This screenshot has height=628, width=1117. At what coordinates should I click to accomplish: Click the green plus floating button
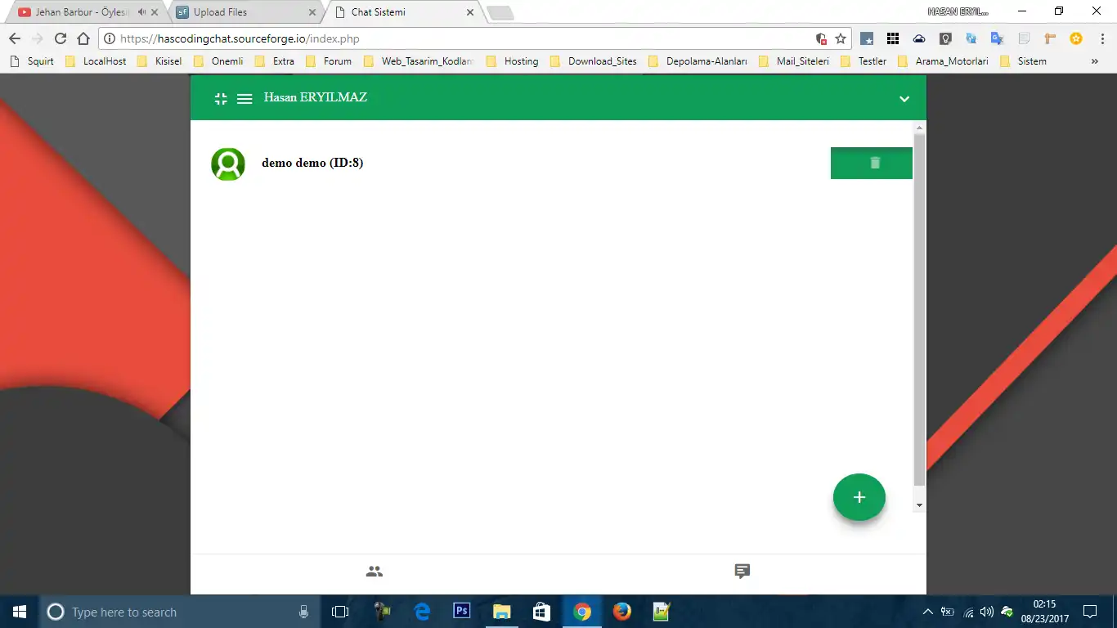pos(859,497)
